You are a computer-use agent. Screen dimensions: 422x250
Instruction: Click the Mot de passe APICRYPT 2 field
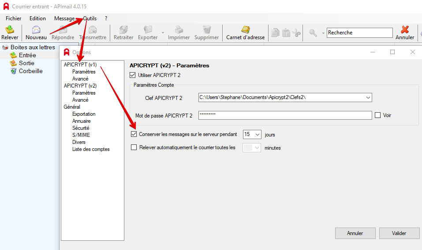click(x=285, y=115)
